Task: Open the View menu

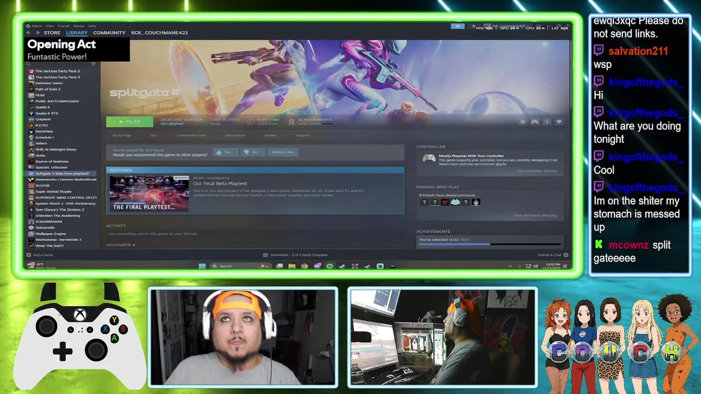Action: [x=50, y=26]
